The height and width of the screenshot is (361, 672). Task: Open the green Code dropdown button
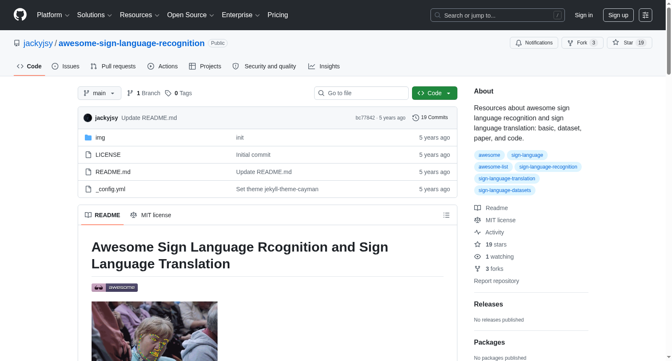435,93
